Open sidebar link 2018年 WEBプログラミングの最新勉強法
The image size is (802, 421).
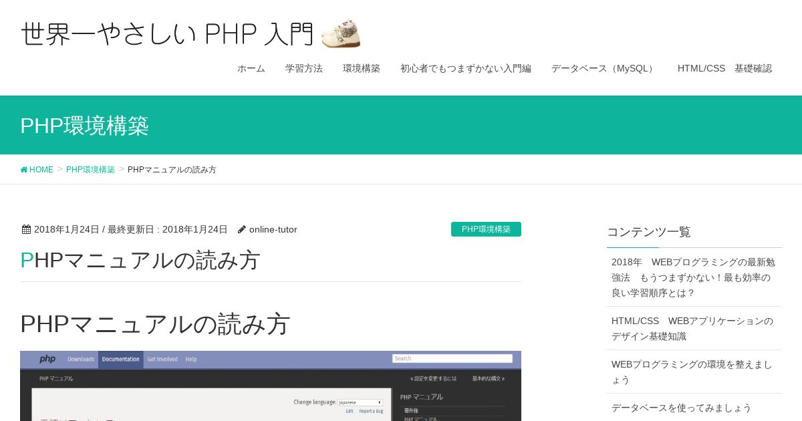[694, 277]
